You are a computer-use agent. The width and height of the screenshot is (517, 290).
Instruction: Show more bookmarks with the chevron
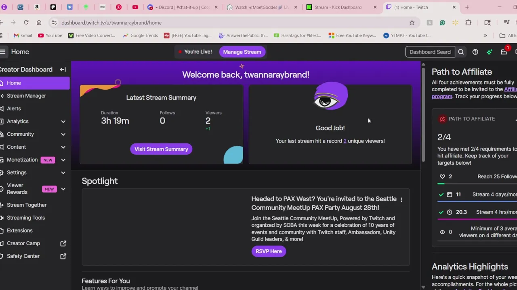click(x=485, y=35)
